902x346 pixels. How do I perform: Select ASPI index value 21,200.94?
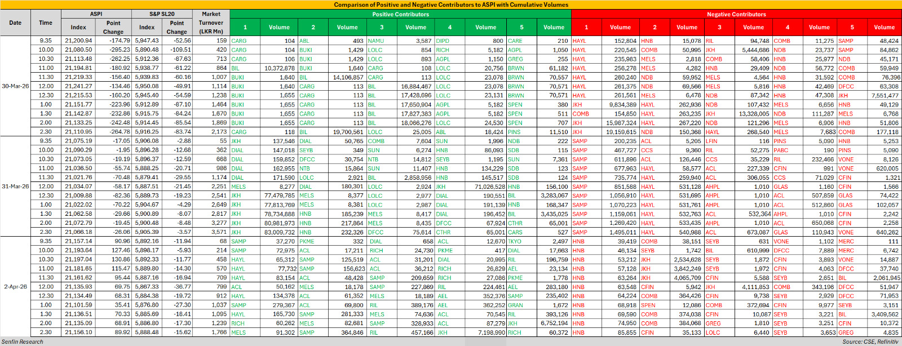[x=78, y=41]
